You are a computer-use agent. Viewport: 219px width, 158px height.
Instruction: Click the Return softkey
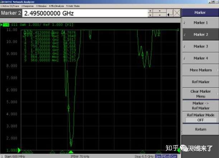[201, 129]
